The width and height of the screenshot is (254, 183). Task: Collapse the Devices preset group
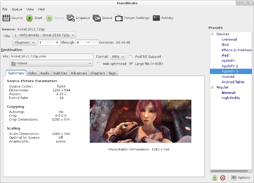click(x=213, y=34)
